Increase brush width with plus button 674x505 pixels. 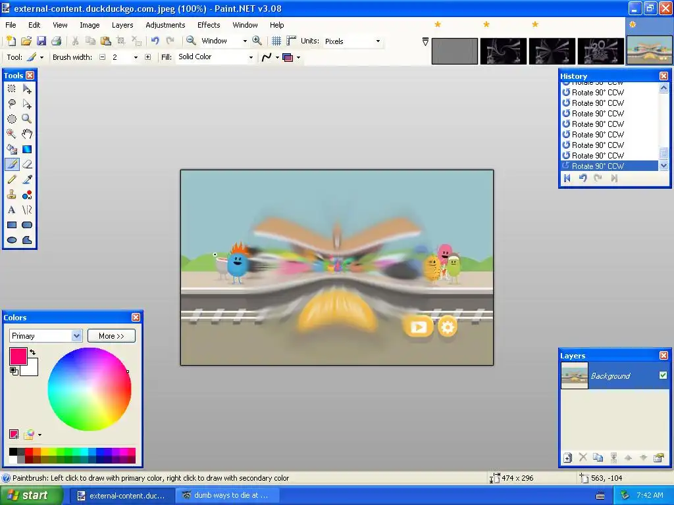(x=148, y=57)
